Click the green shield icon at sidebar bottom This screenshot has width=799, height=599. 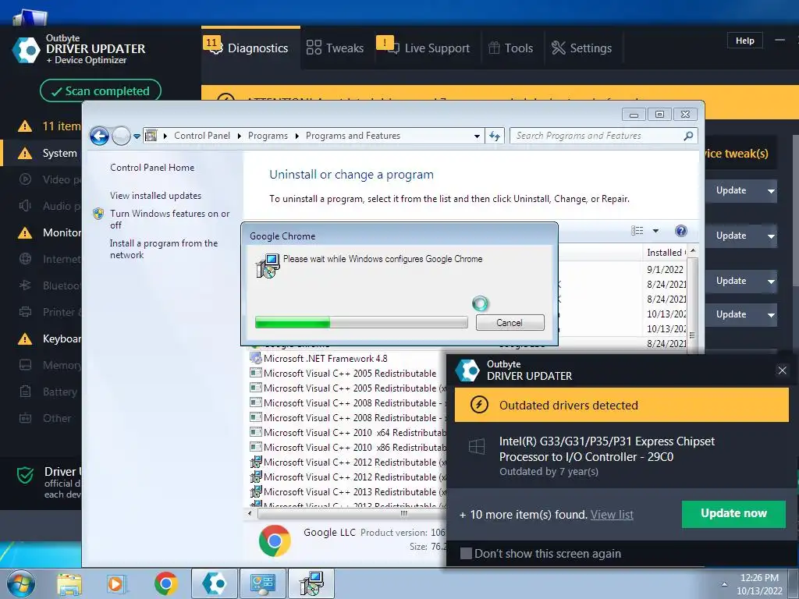click(x=25, y=475)
